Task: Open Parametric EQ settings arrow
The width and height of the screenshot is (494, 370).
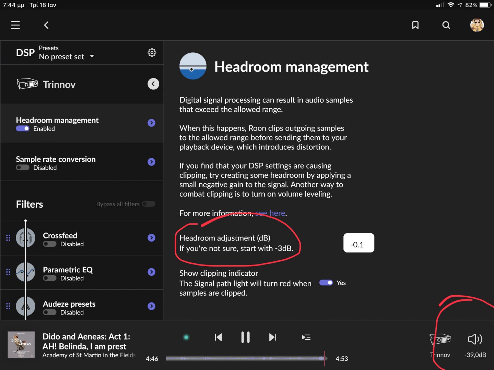Action: 151,272
